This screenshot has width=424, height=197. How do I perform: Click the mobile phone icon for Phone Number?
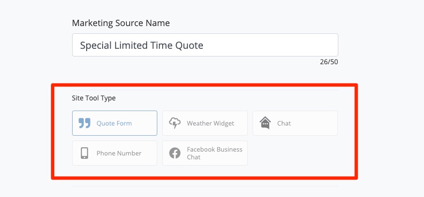pos(85,153)
